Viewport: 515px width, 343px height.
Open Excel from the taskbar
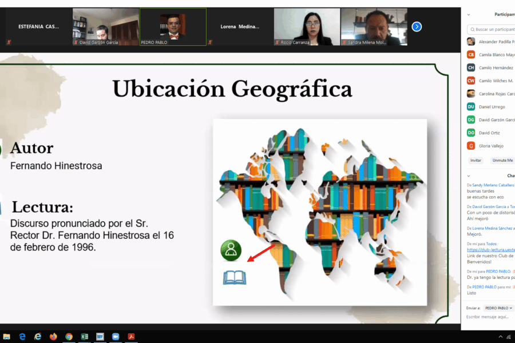(84, 337)
